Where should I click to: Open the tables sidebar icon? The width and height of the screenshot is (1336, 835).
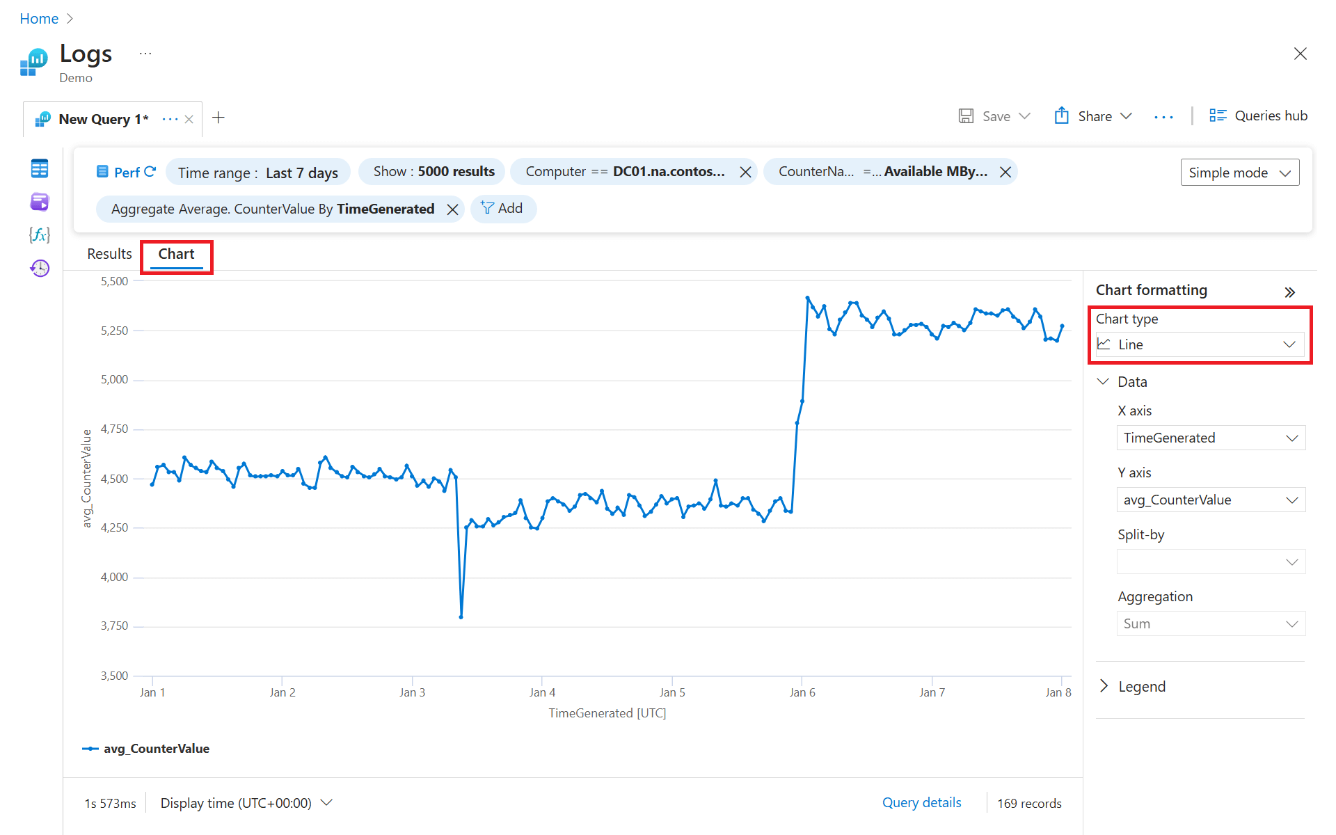[40, 168]
